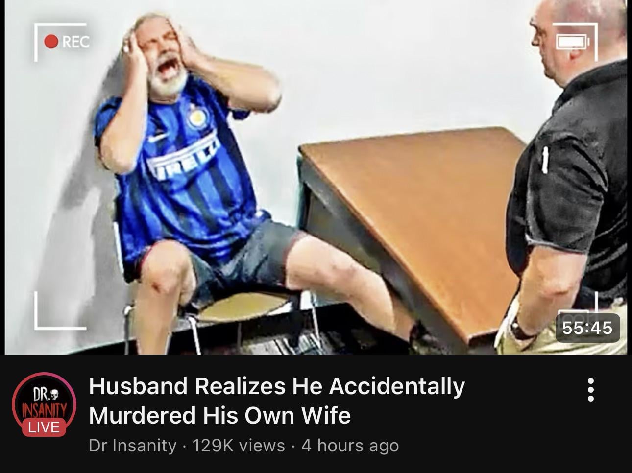The width and height of the screenshot is (632, 473).
Task: Open the Dr Insanity channel name link
Action: tap(132, 446)
